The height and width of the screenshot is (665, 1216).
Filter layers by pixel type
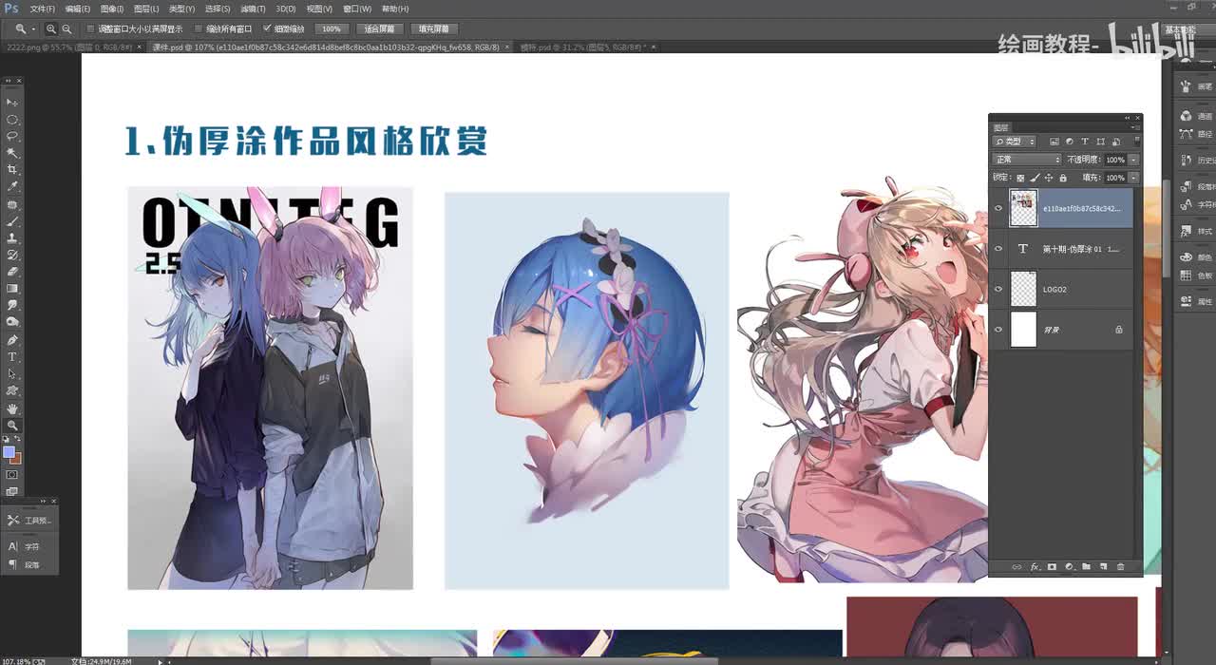(1054, 142)
